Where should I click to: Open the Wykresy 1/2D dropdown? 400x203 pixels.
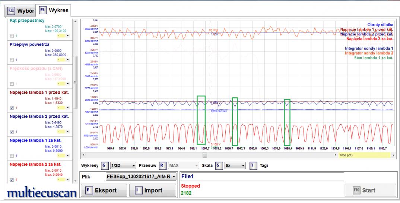click(123, 165)
